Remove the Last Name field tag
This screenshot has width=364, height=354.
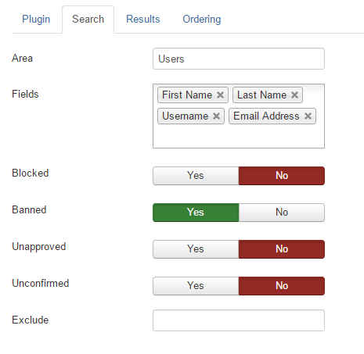294,95
